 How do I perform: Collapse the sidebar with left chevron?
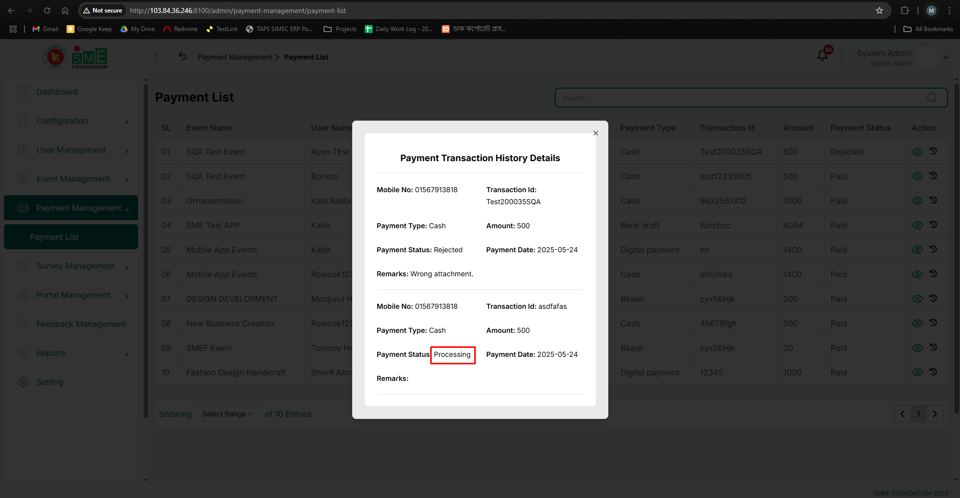click(x=156, y=57)
